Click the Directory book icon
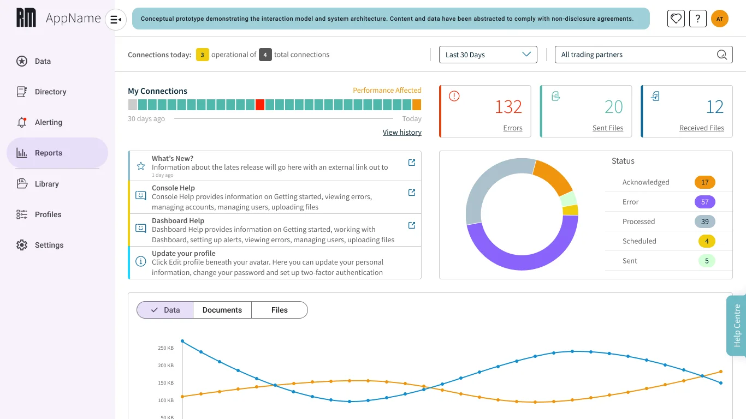 (22, 92)
